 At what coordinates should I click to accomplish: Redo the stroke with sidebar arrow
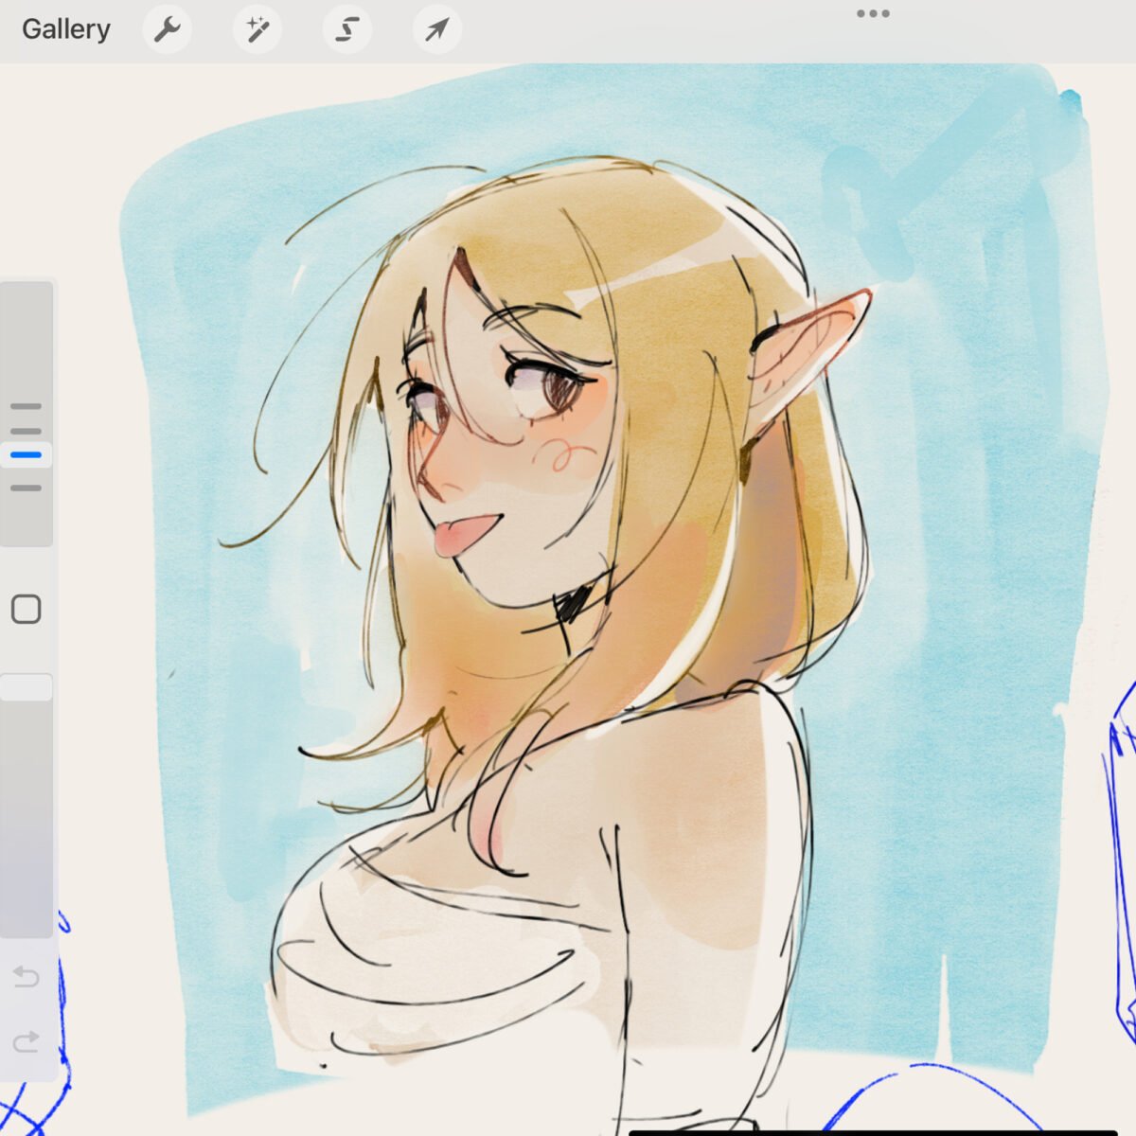(x=27, y=1041)
